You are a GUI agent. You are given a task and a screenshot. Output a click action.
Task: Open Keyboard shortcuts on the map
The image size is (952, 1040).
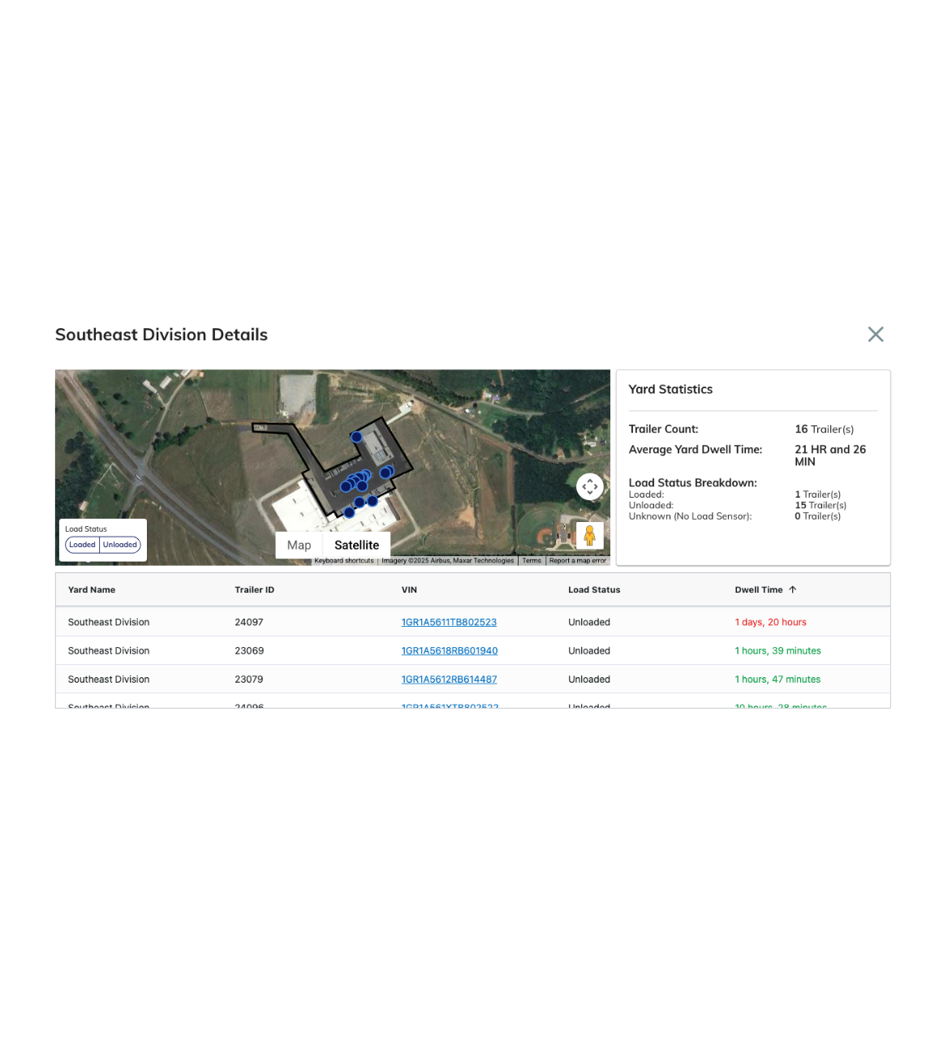pyautogui.click(x=344, y=561)
